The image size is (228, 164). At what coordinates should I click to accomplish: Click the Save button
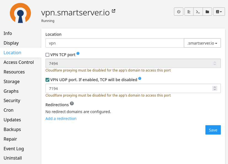point(213,130)
